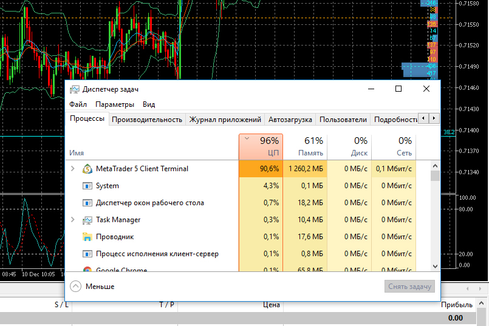Expand the MetaTrader 5 Client Terminal group
This screenshot has height=326, width=489.
[x=73, y=169]
